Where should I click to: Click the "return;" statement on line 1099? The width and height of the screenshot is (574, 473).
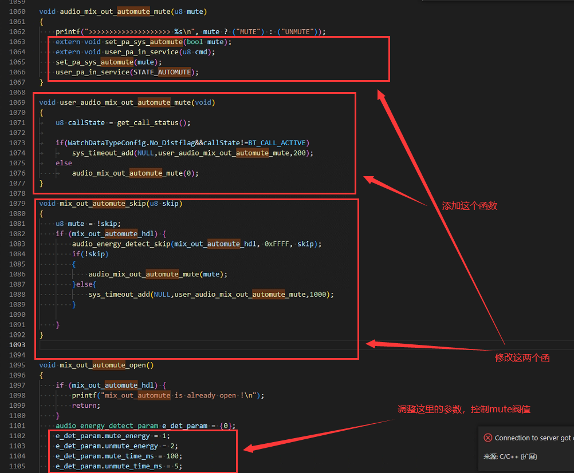tap(86, 406)
